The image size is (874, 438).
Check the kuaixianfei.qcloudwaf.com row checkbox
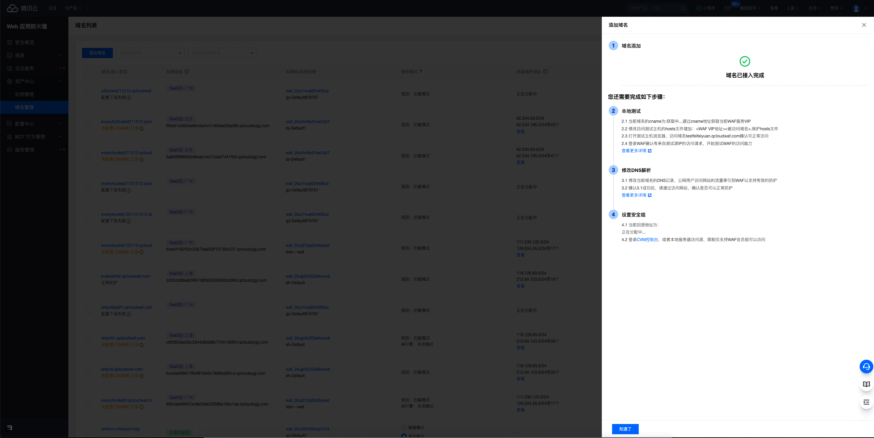[x=88, y=279]
